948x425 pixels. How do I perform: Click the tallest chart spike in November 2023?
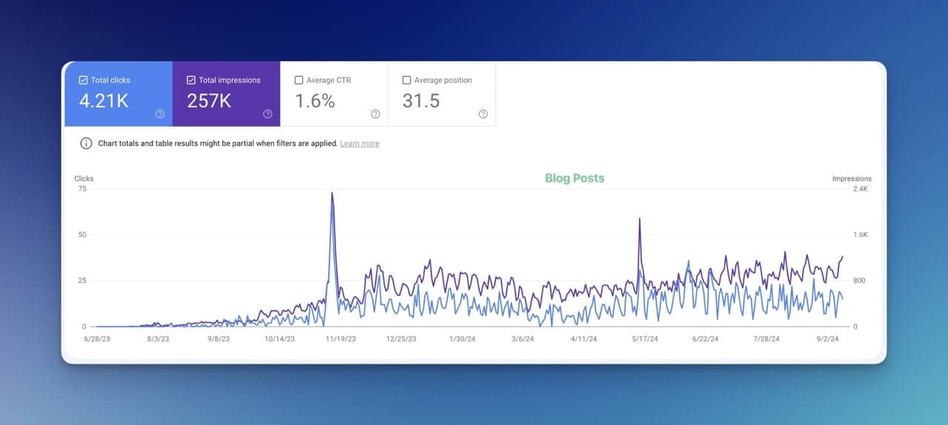click(332, 195)
